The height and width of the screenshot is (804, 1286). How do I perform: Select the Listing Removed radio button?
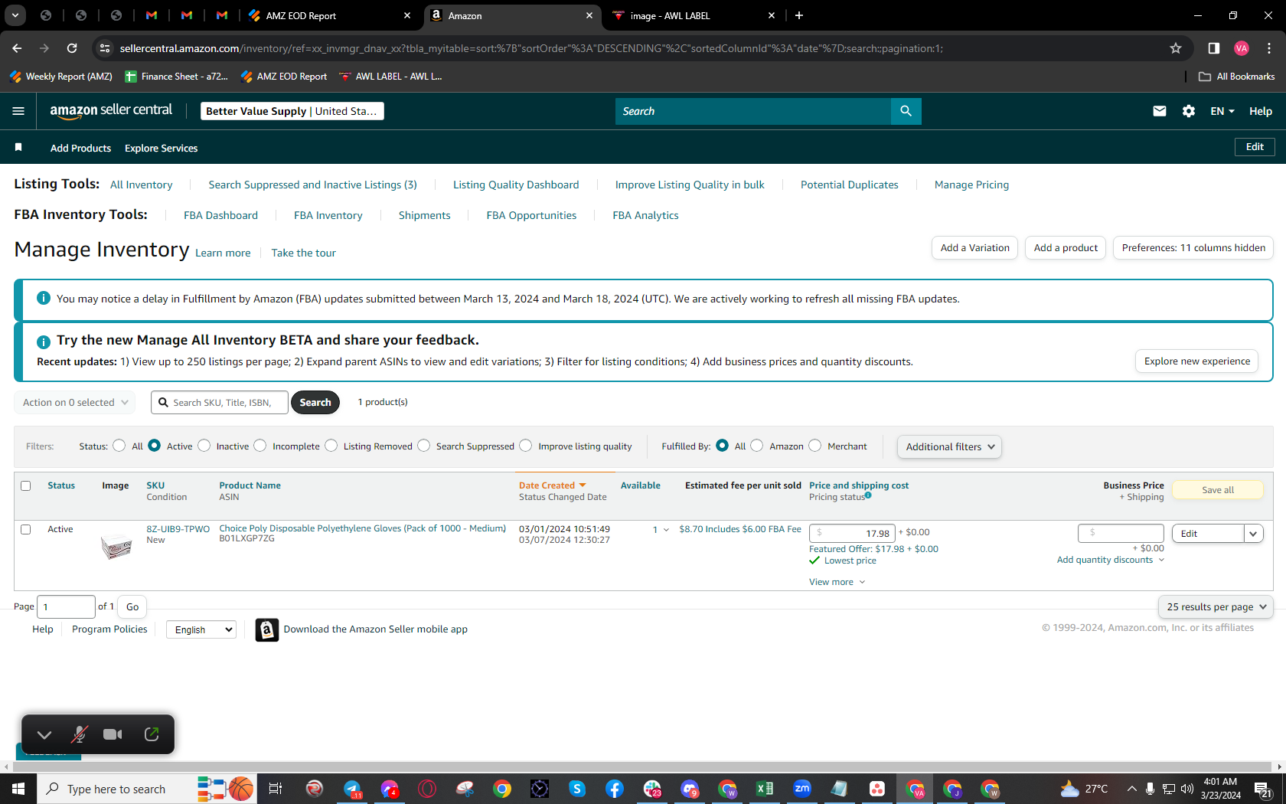[331, 446]
